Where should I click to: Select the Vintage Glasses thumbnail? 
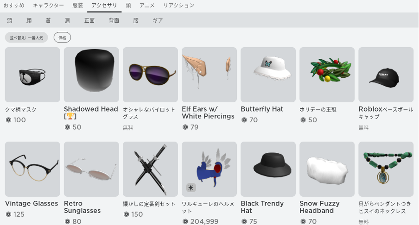coord(32,169)
